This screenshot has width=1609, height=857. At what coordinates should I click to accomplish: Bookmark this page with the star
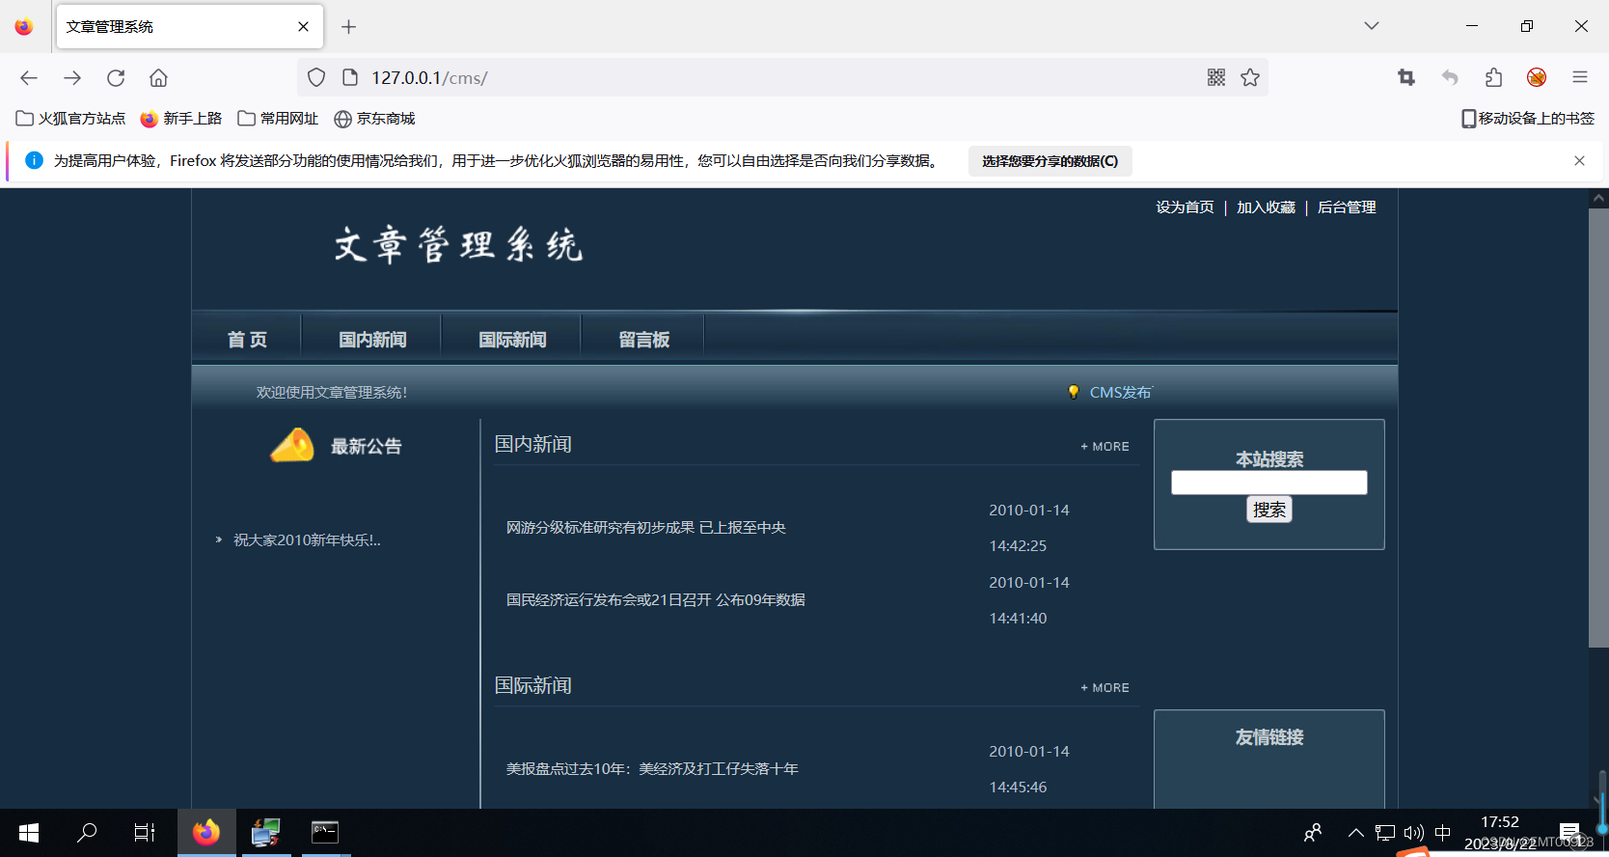tap(1250, 78)
